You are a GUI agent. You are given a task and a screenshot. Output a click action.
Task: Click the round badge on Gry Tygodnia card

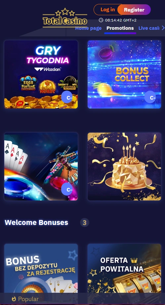tap(67, 98)
